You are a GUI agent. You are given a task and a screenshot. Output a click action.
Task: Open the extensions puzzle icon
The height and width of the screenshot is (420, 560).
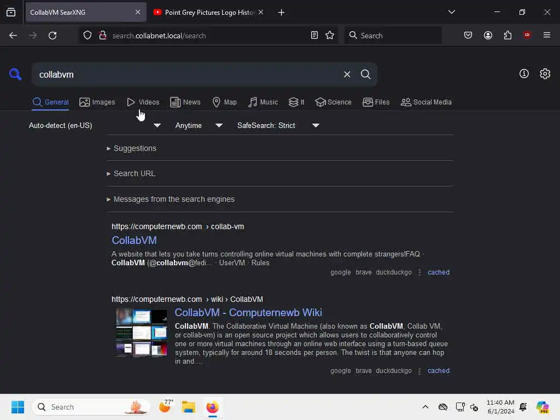[x=507, y=36]
